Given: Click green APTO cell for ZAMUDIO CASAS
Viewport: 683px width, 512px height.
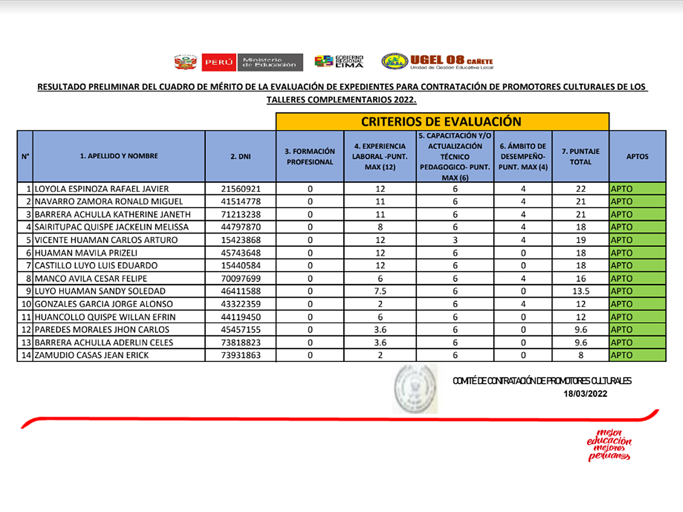Looking at the screenshot, I should point(637,355).
